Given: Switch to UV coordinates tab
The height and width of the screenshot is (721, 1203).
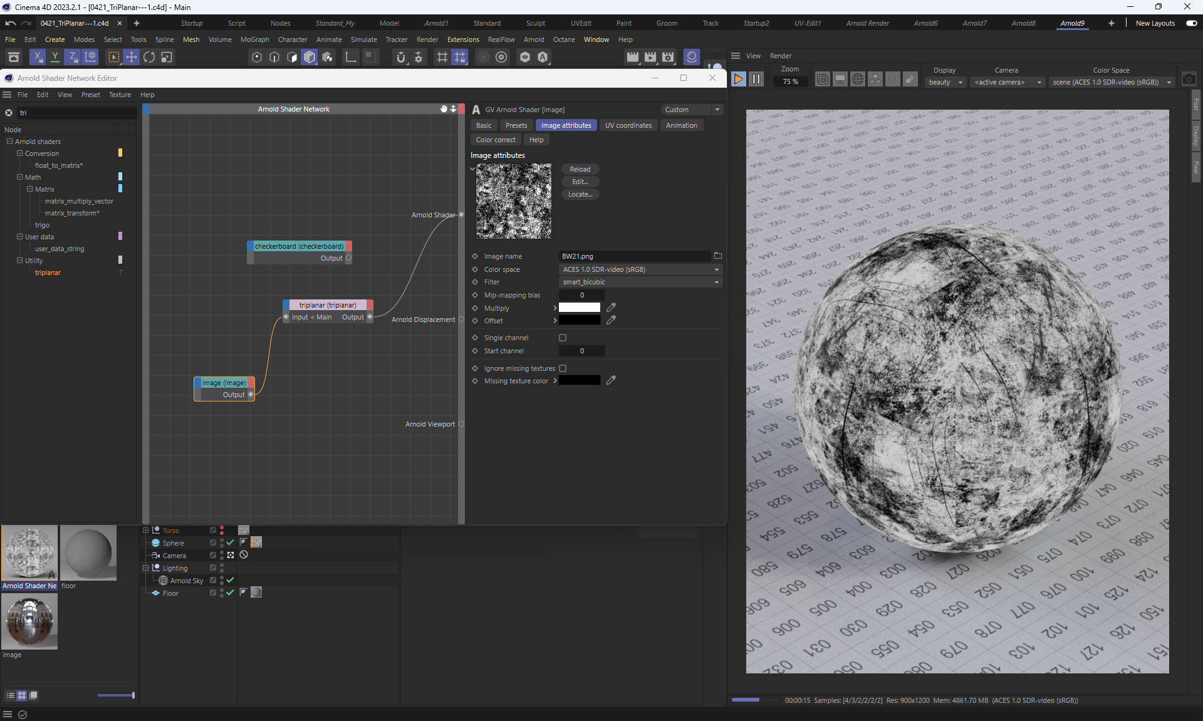Looking at the screenshot, I should point(628,125).
